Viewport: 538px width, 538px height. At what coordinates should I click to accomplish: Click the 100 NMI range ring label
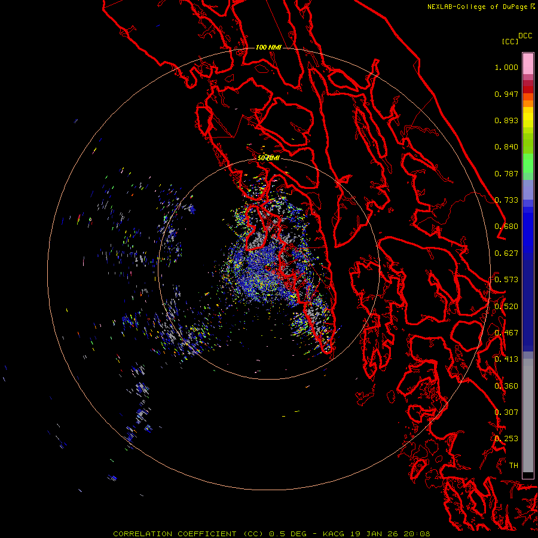[x=268, y=47]
